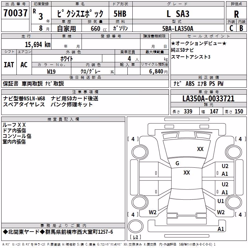
Task: Click the G mark on the diagram
Action: pos(177,163)
